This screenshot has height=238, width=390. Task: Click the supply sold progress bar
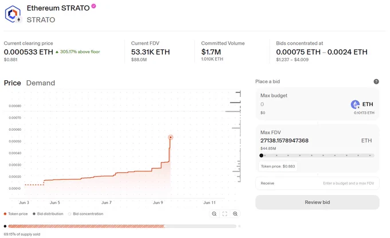[122, 227]
